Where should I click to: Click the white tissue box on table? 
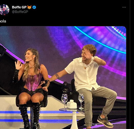(x=72, y=104)
